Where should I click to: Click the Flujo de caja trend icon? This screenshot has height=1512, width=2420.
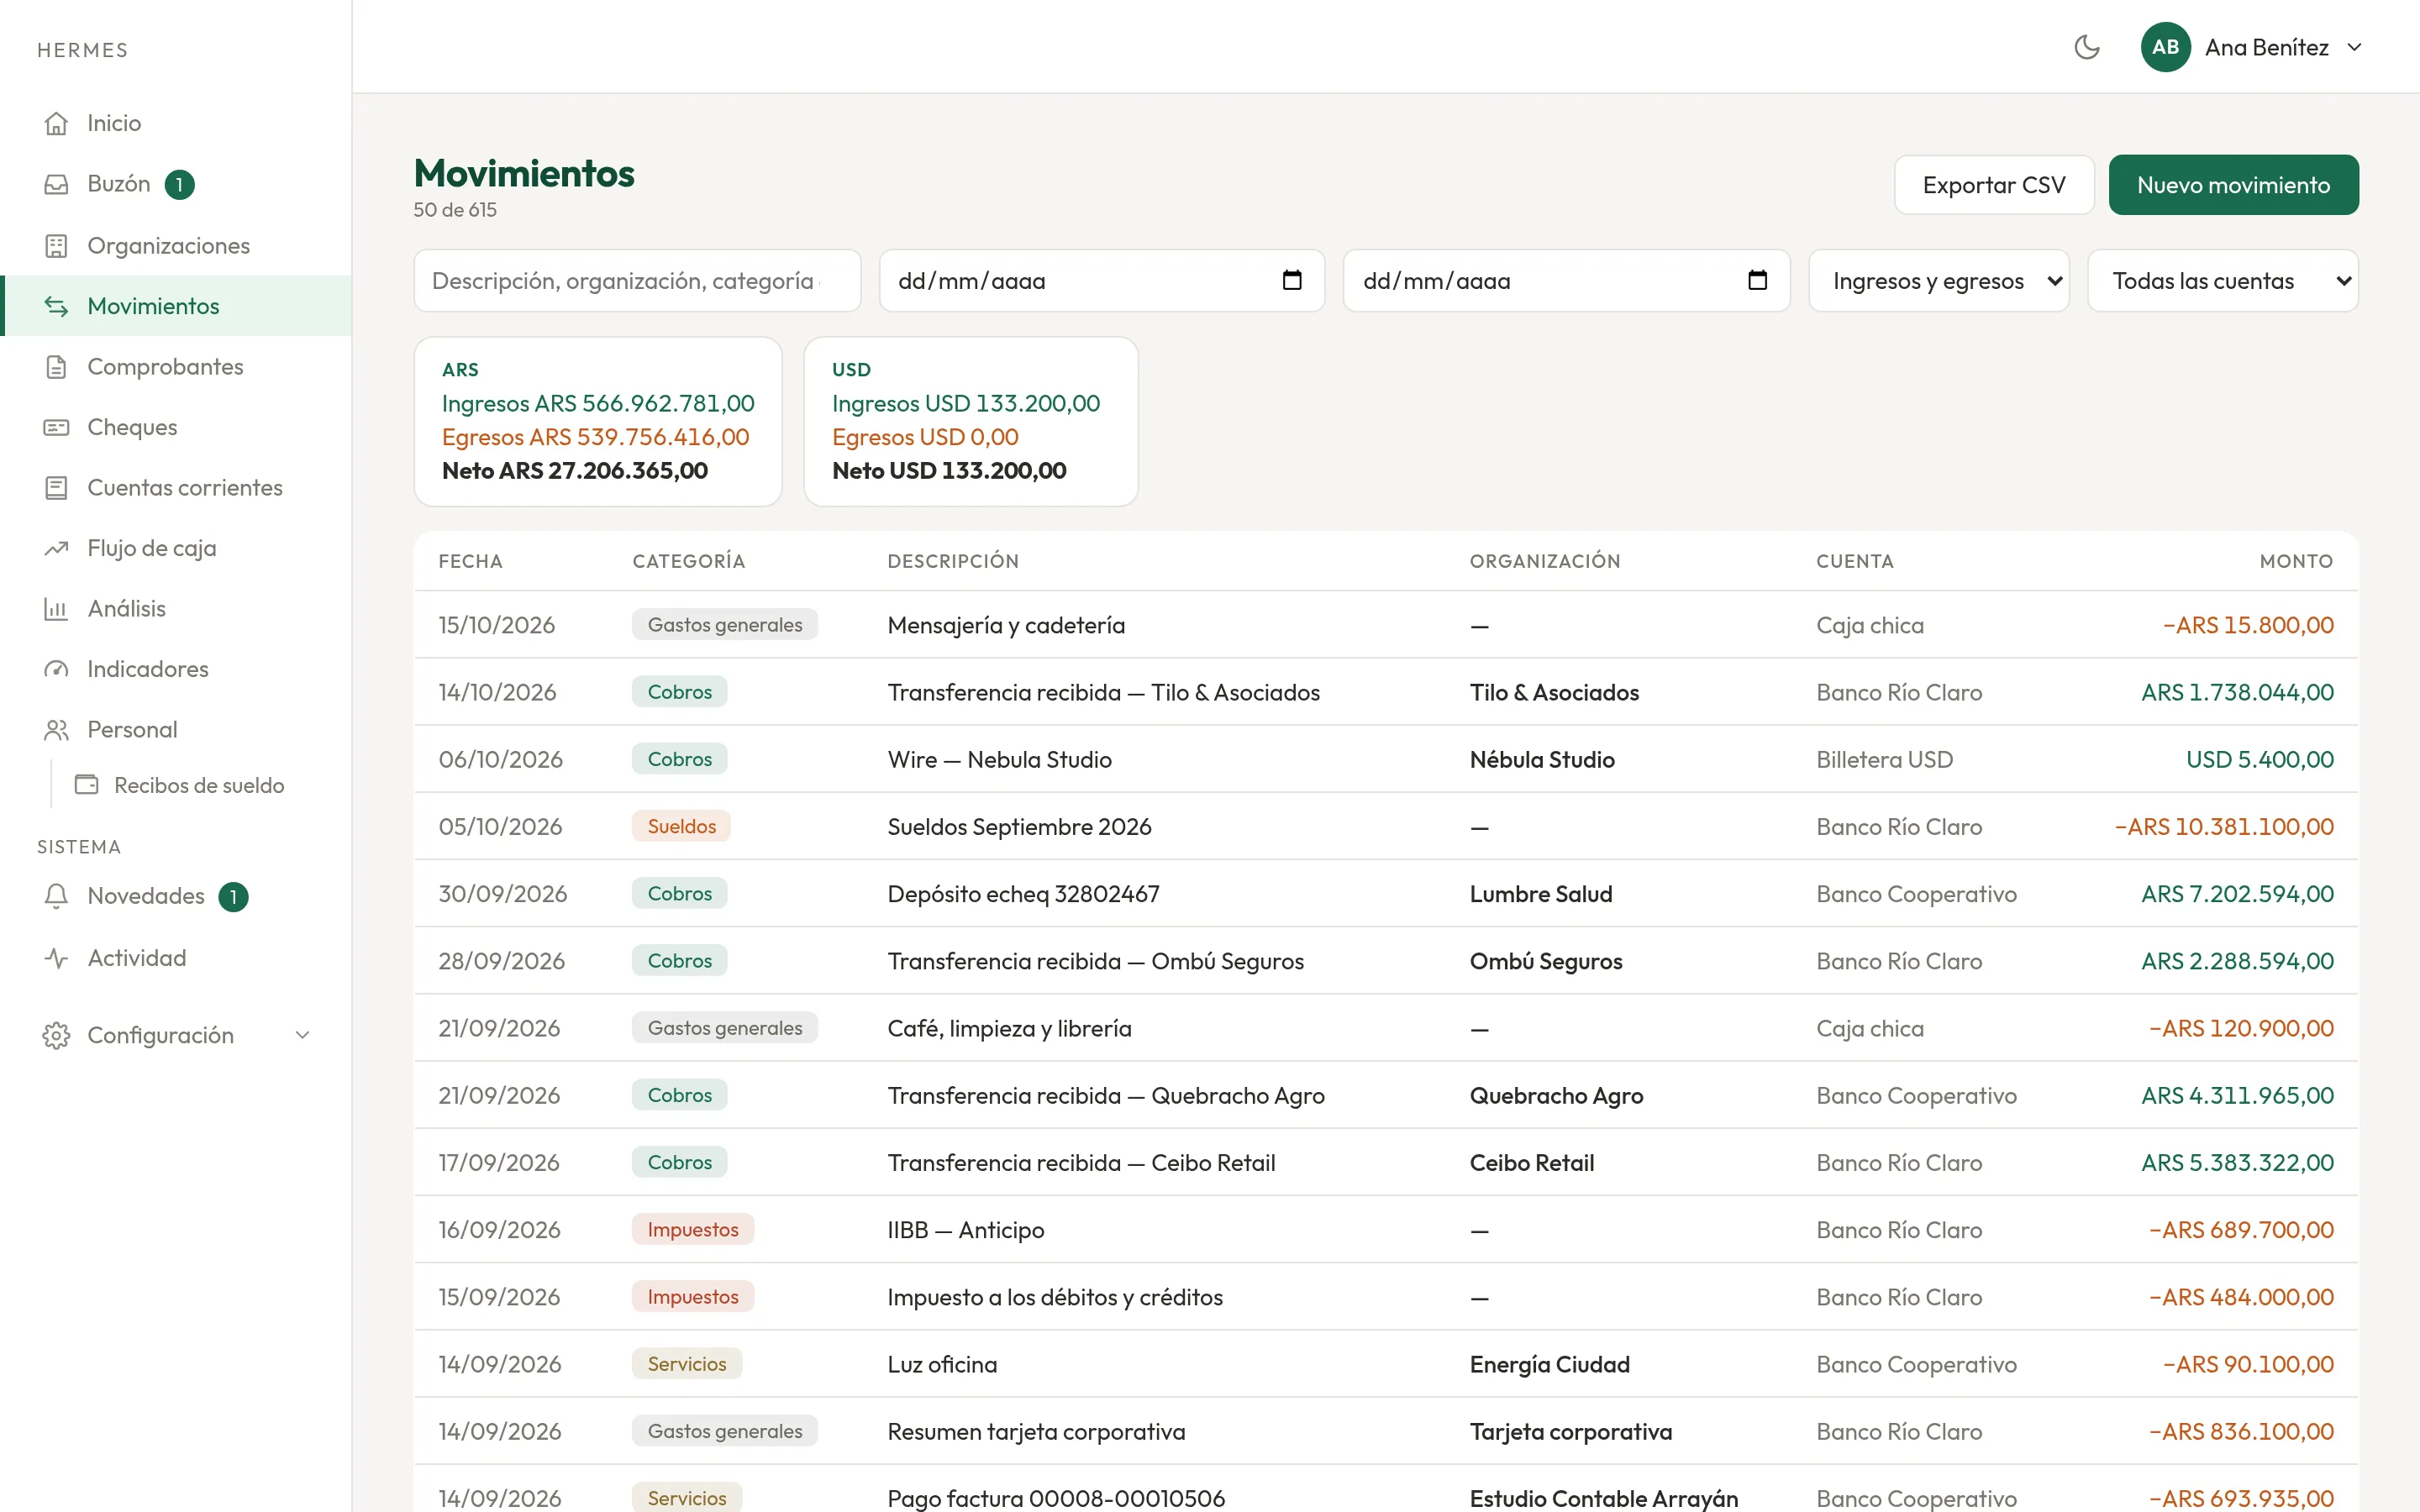point(56,548)
